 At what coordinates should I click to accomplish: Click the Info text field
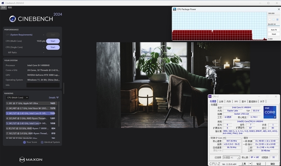point(43,85)
